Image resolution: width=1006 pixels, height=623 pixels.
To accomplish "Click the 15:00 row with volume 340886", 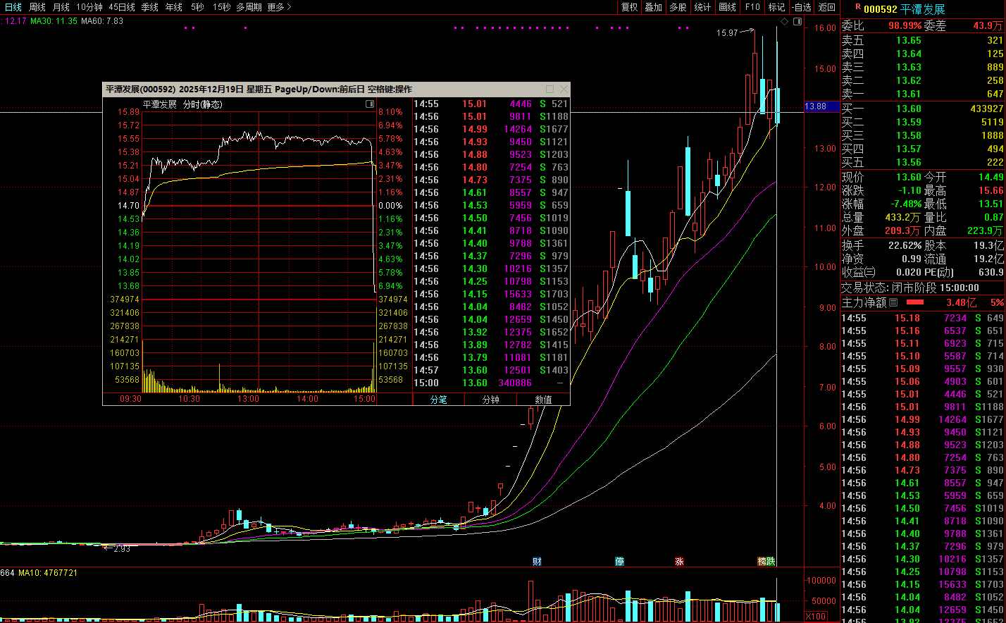I will pyautogui.click(x=491, y=383).
